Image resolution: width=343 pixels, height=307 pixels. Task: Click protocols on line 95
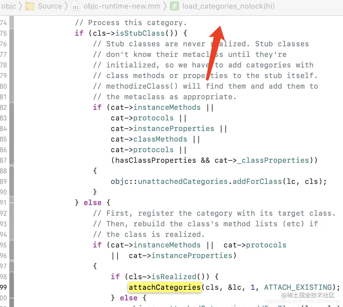pyautogui.click(x=266, y=245)
